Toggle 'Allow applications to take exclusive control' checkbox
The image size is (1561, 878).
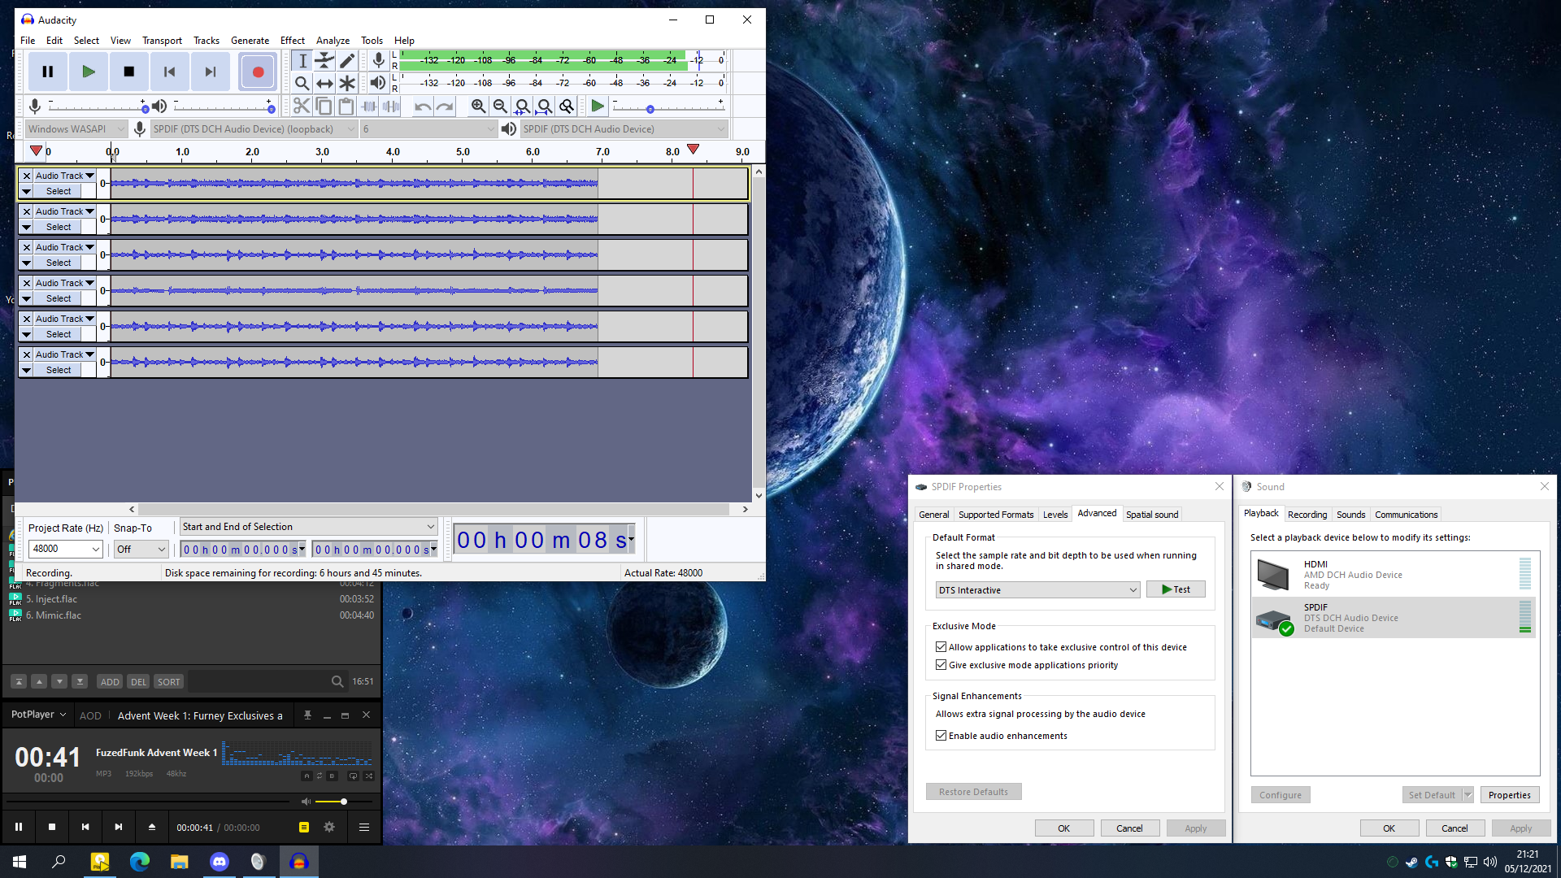click(941, 647)
